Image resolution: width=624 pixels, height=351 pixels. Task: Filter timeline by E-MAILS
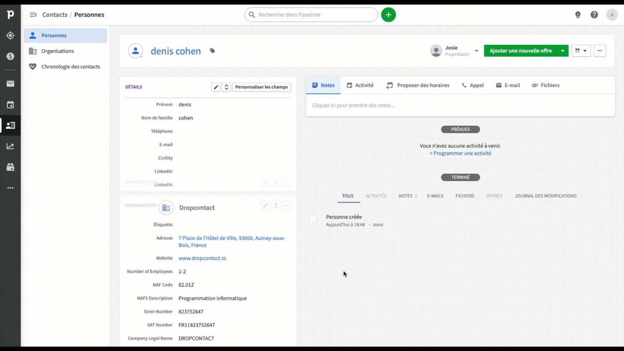[435, 196]
